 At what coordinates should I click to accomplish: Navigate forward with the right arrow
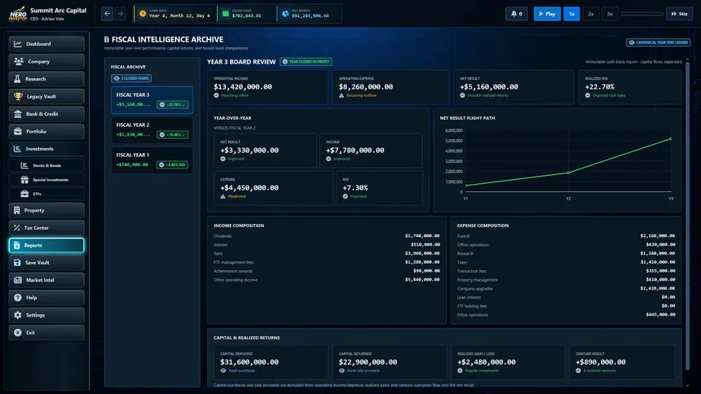pyautogui.click(x=121, y=14)
